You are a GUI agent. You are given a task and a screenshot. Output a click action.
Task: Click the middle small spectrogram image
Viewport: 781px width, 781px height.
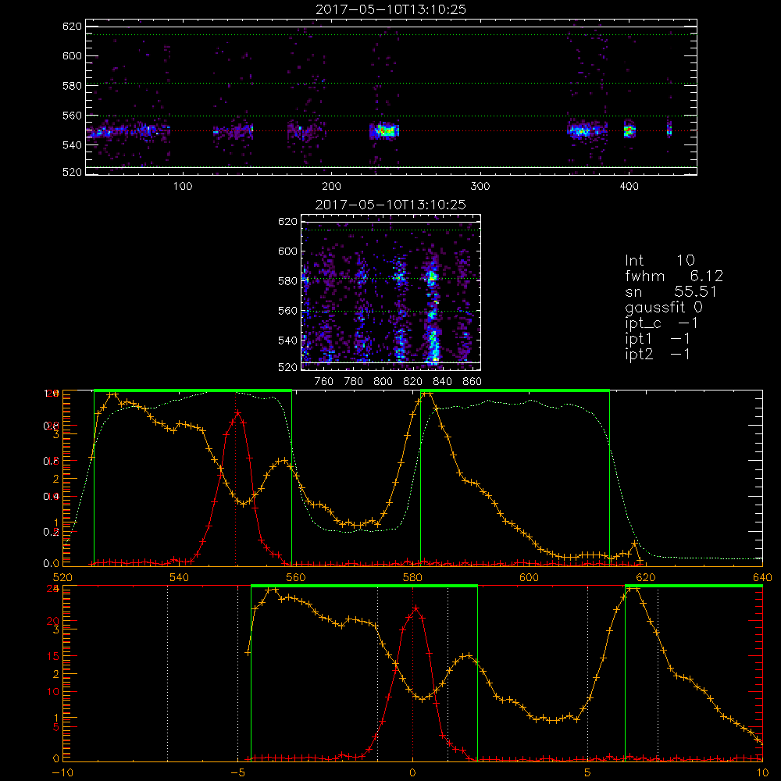391,292
